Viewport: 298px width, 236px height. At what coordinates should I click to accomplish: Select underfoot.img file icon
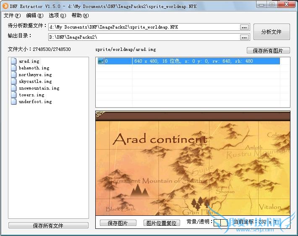click(14, 101)
